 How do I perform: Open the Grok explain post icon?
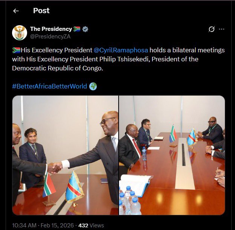(x=212, y=29)
